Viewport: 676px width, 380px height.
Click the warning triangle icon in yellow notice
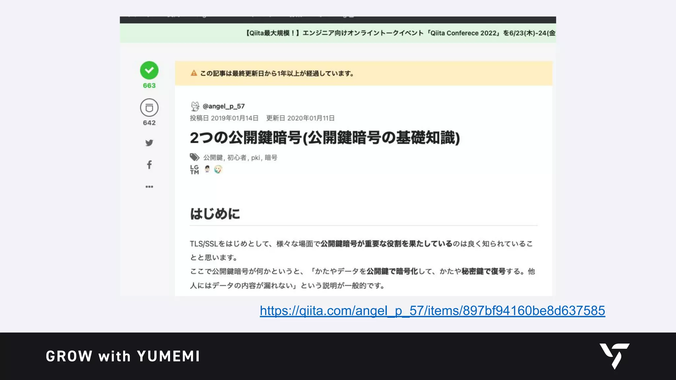tap(194, 73)
